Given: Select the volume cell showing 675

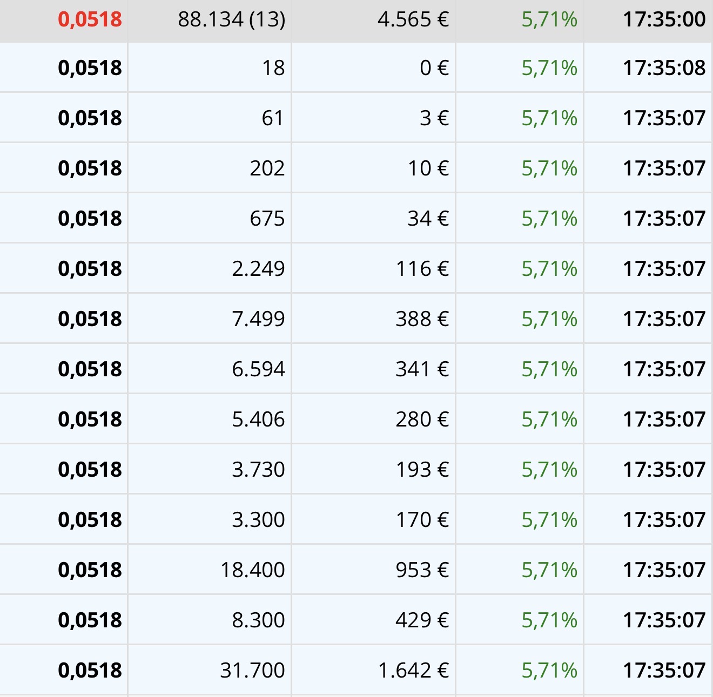Looking at the screenshot, I should [267, 219].
